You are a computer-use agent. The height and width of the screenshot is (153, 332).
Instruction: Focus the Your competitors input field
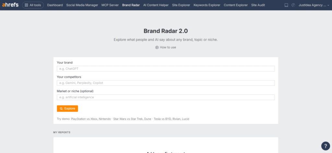(166, 83)
